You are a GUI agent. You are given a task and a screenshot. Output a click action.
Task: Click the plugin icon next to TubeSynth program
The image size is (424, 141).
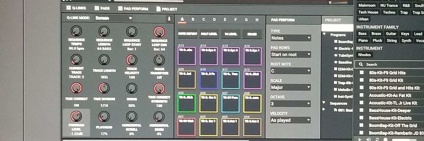click(x=336, y=56)
